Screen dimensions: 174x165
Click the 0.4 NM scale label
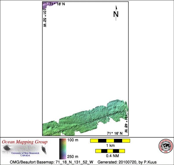[x=110, y=156]
